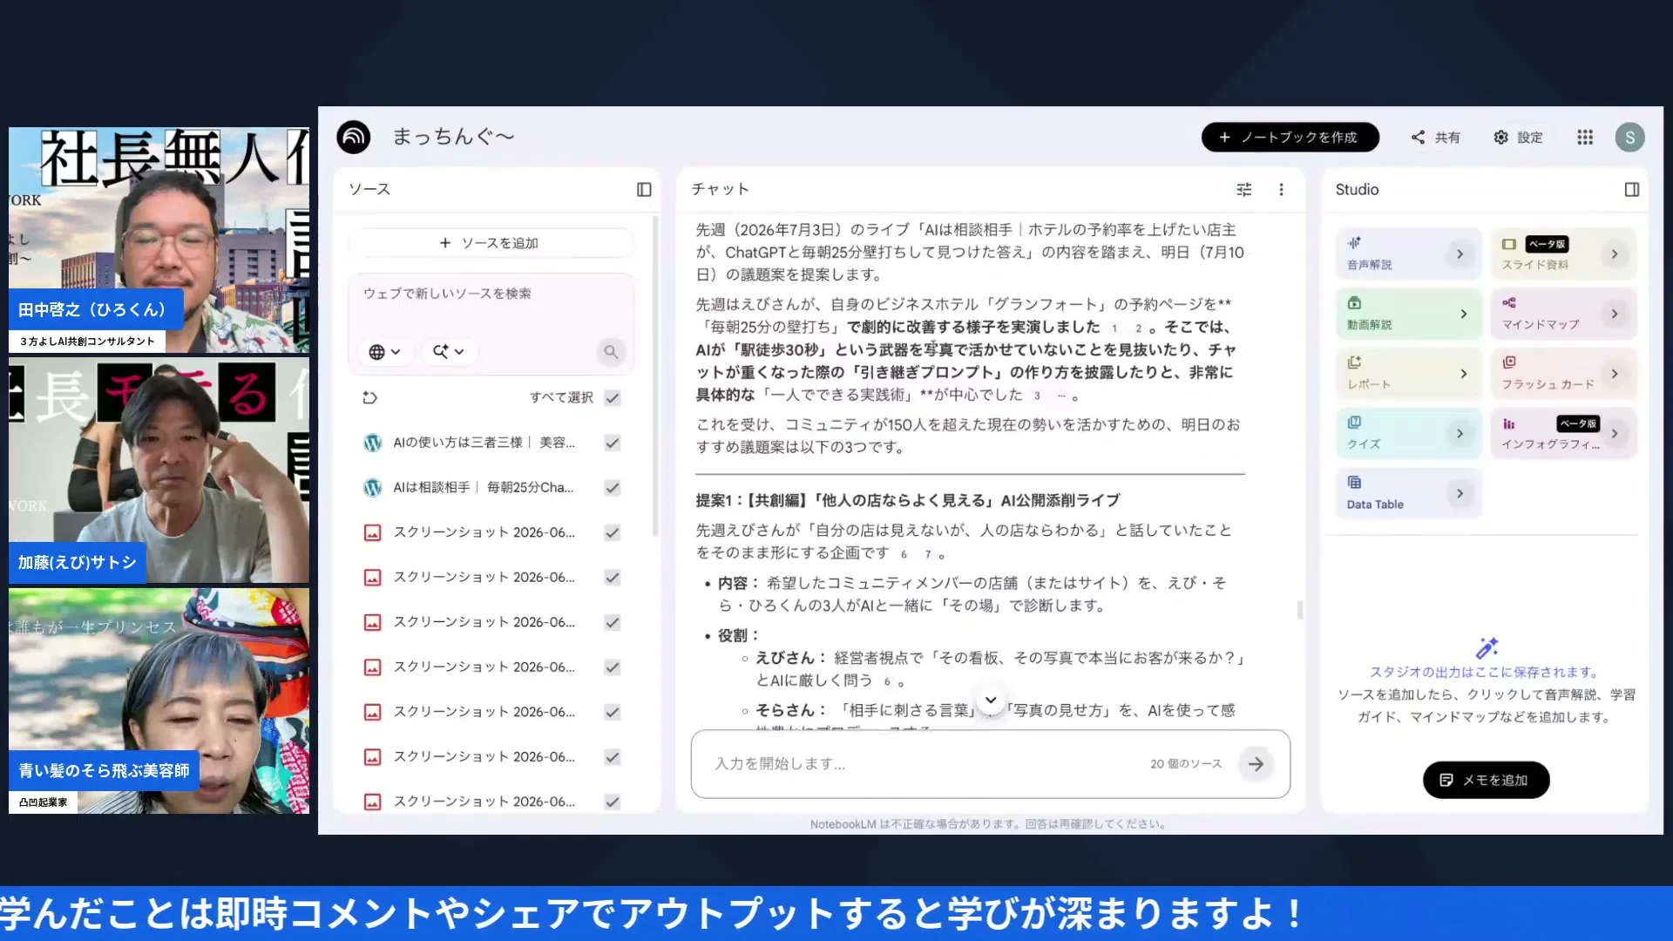Expand クイズ options chevron

(1460, 434)
